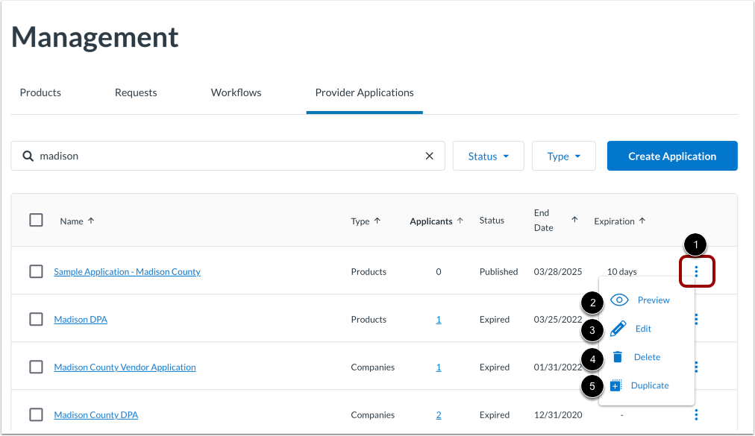Clear the search field using the X icon
Viewport: 755px width, 436px height.
pos(429,156)
